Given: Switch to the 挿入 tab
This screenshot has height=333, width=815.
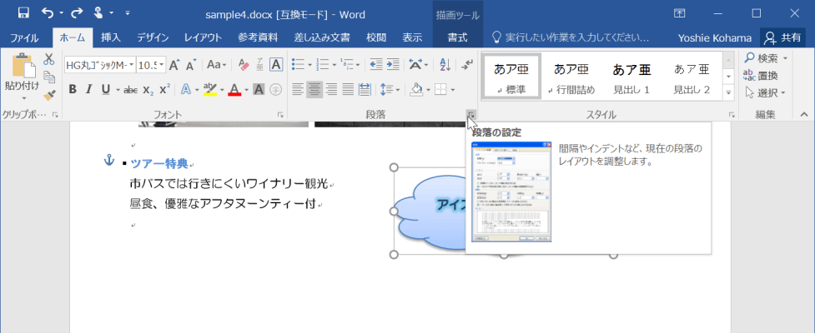Looking at the screenshot, I should click(111, 37).
